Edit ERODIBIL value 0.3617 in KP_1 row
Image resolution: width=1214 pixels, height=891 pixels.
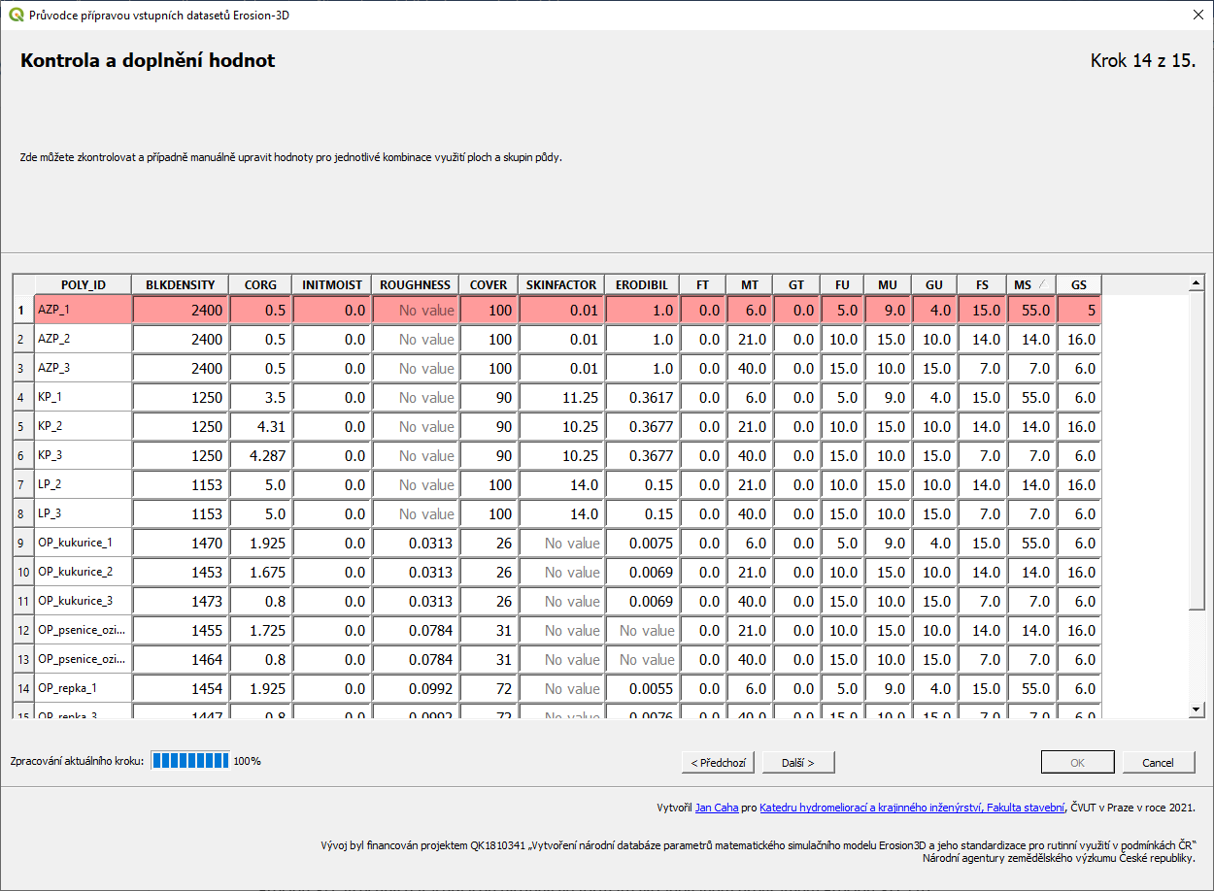(642, 397)
